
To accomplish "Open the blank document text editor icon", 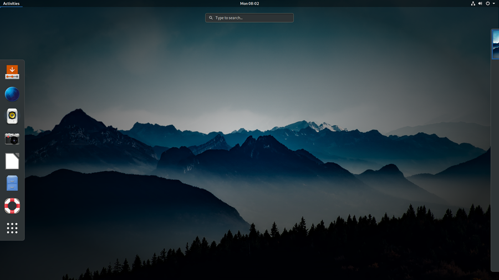I will coord(12,161).
